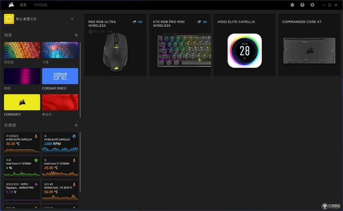Open the settings gear icon
This screenshot has width=343, height=211.
313,5
